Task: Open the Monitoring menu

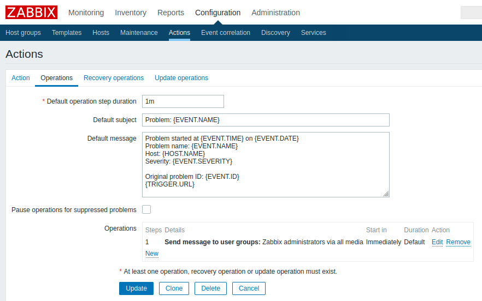Action: click(x=86, y=13)
